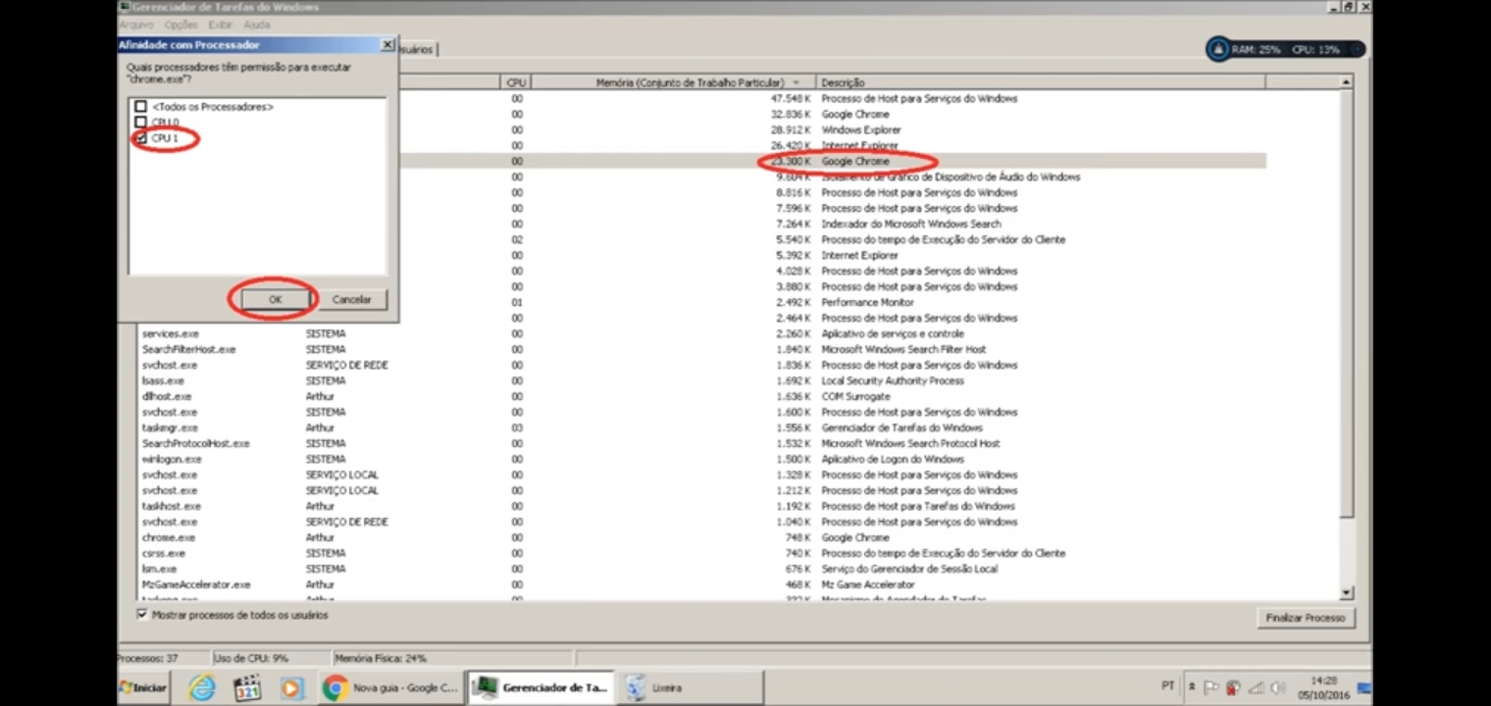Open the network tray icon
Viewport: 1491px width, 706px height.
coord(1256,687)
